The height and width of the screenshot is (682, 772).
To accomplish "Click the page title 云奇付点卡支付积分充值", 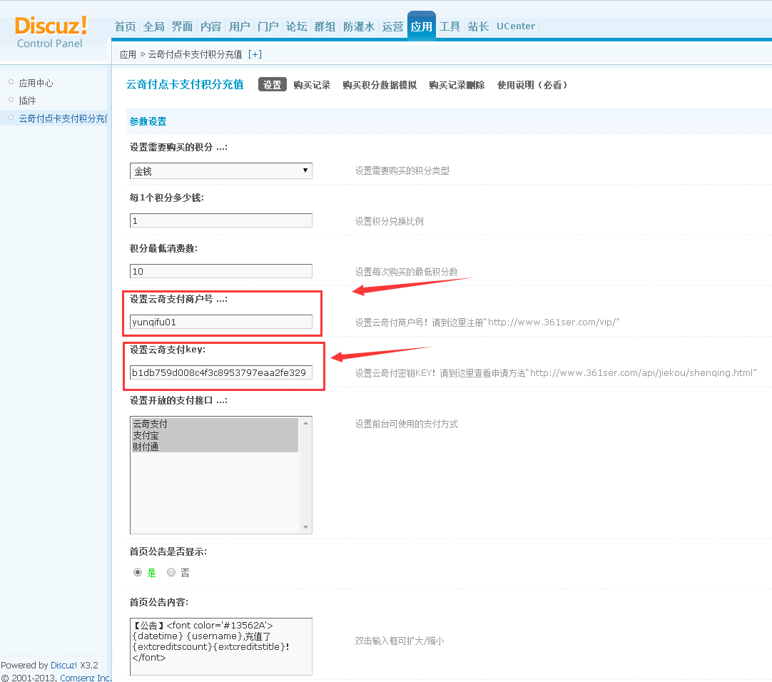I will [185, 84].
